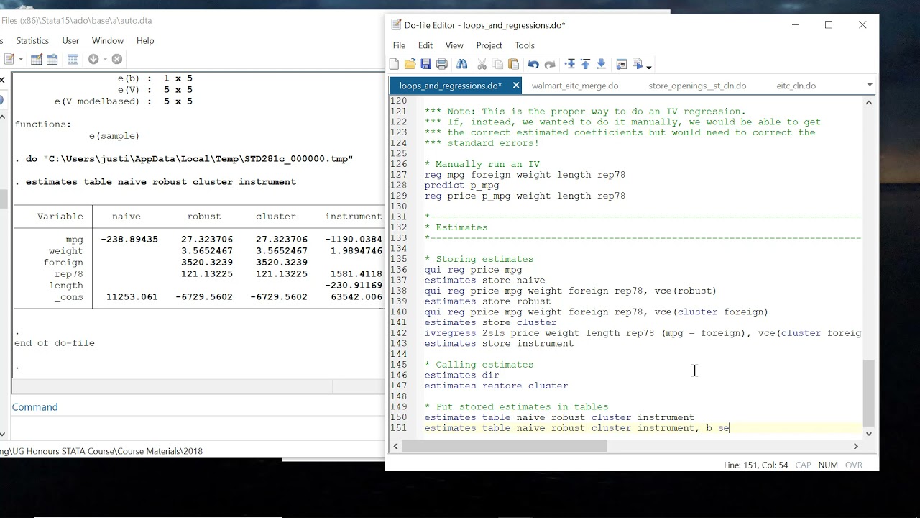920x518 pixels.
Task: Click horizontal scroll right arrow in editor
Action: [x=855, y=446]
